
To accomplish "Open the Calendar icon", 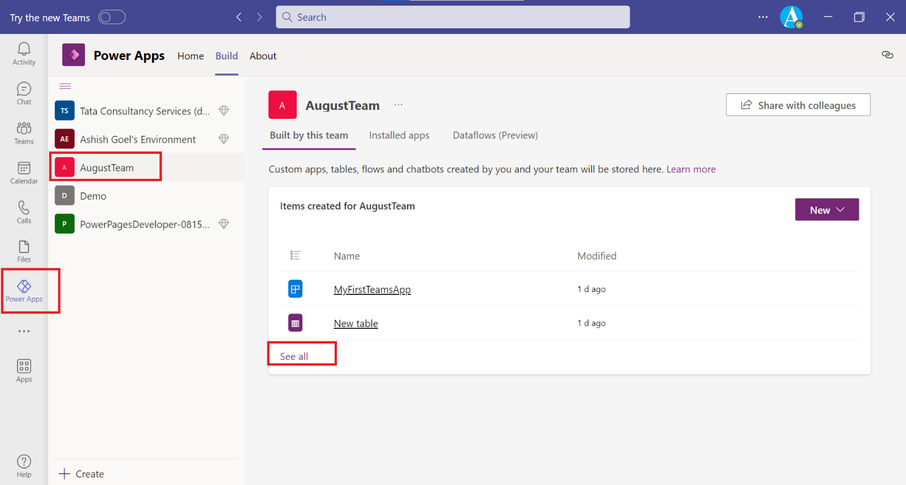I will 24,173.
